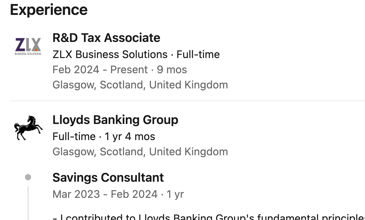Viewport: 365px width, 220px height.
Task: Click Glasgow location under Lloyds Banking Group
Action: [x=140, y=152]
